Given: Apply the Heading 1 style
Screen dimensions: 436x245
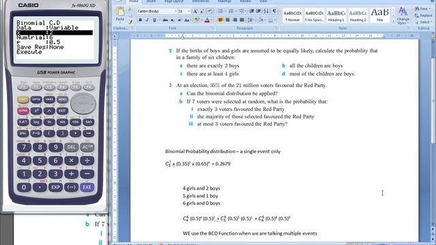Looking at the screenshot, I should click(x=336, y=16).
